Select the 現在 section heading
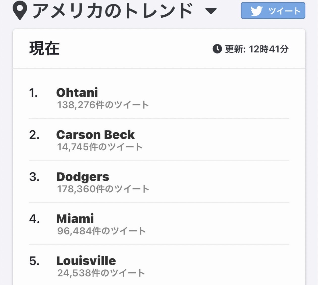This screenshot has height=285, width=318. [x=44, y=48]
